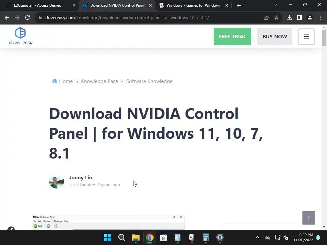Click the muted volume tray icon

(286, 237)
